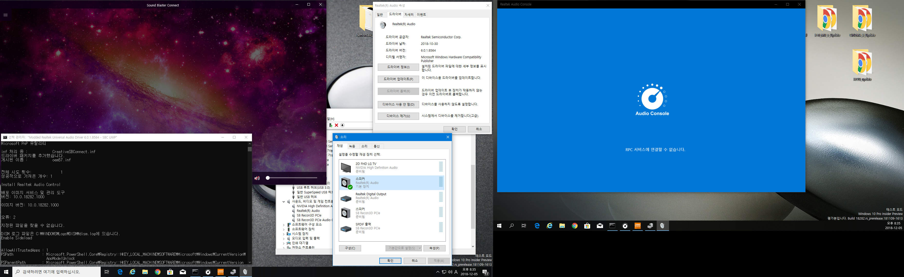Screen dimensions: 904x277
Task: Select Realtek(R) Audio in Device Manager tree
Action: [308, 211]
